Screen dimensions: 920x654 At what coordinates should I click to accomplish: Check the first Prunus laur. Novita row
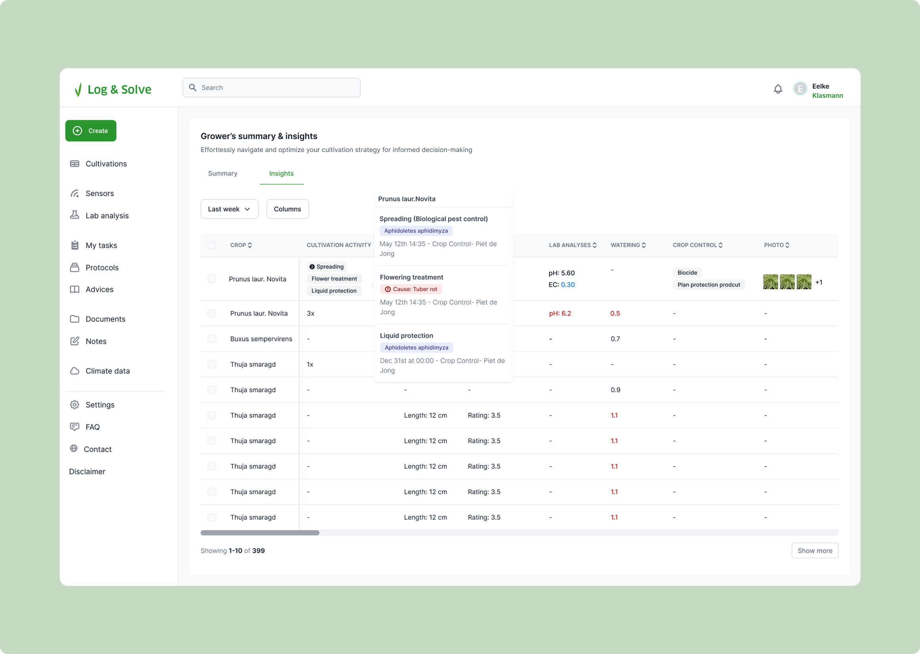(x=212, y=279)
